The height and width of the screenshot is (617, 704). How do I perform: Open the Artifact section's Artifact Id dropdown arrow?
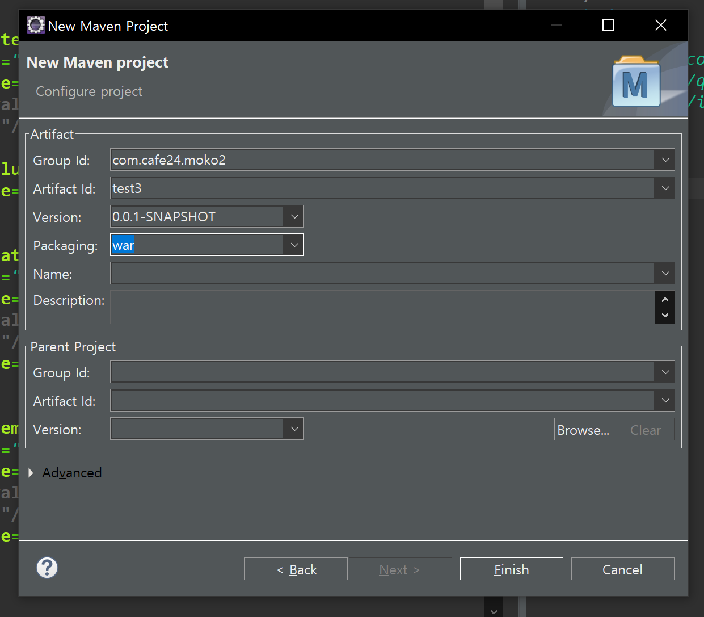tap(665, 188)
